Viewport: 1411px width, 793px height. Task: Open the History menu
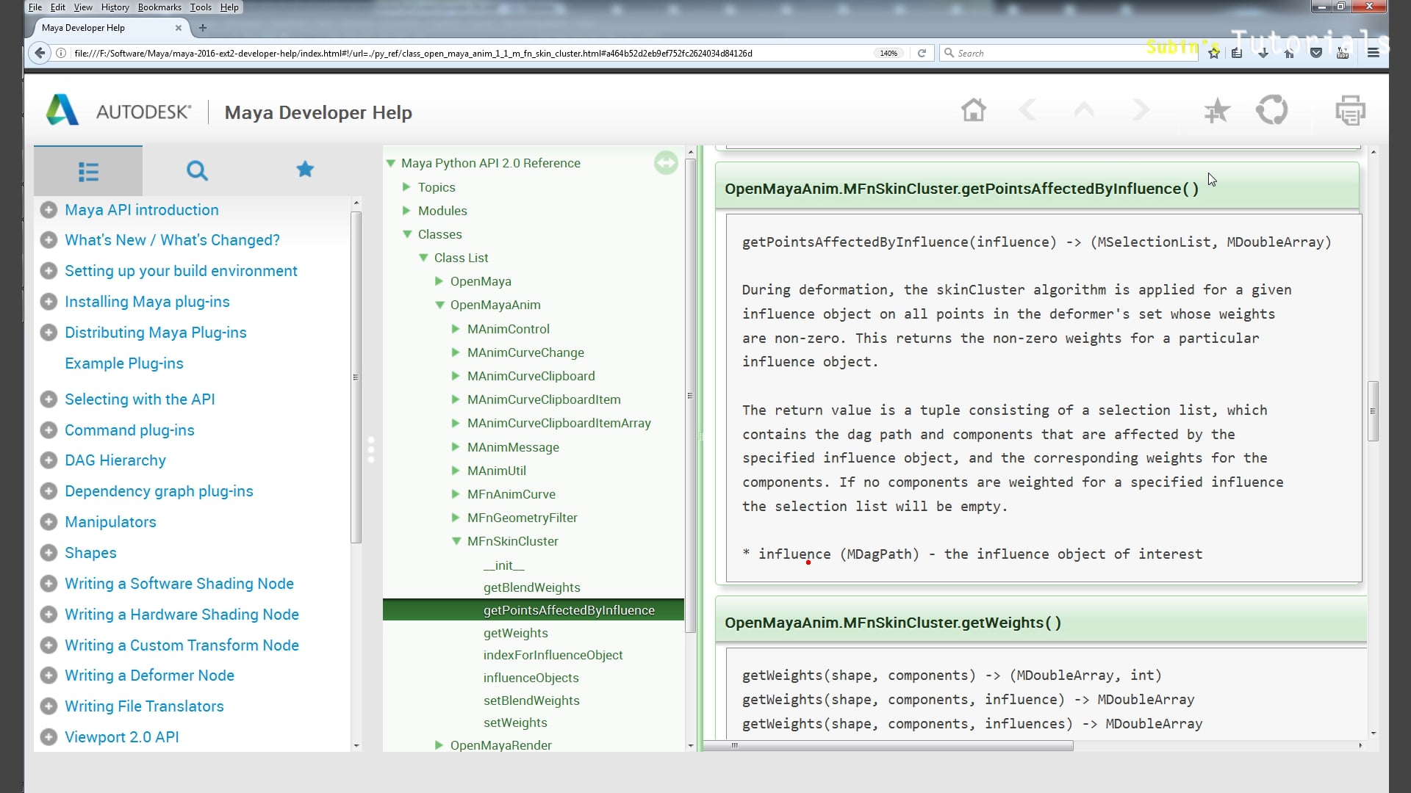[x=115, y=7]
